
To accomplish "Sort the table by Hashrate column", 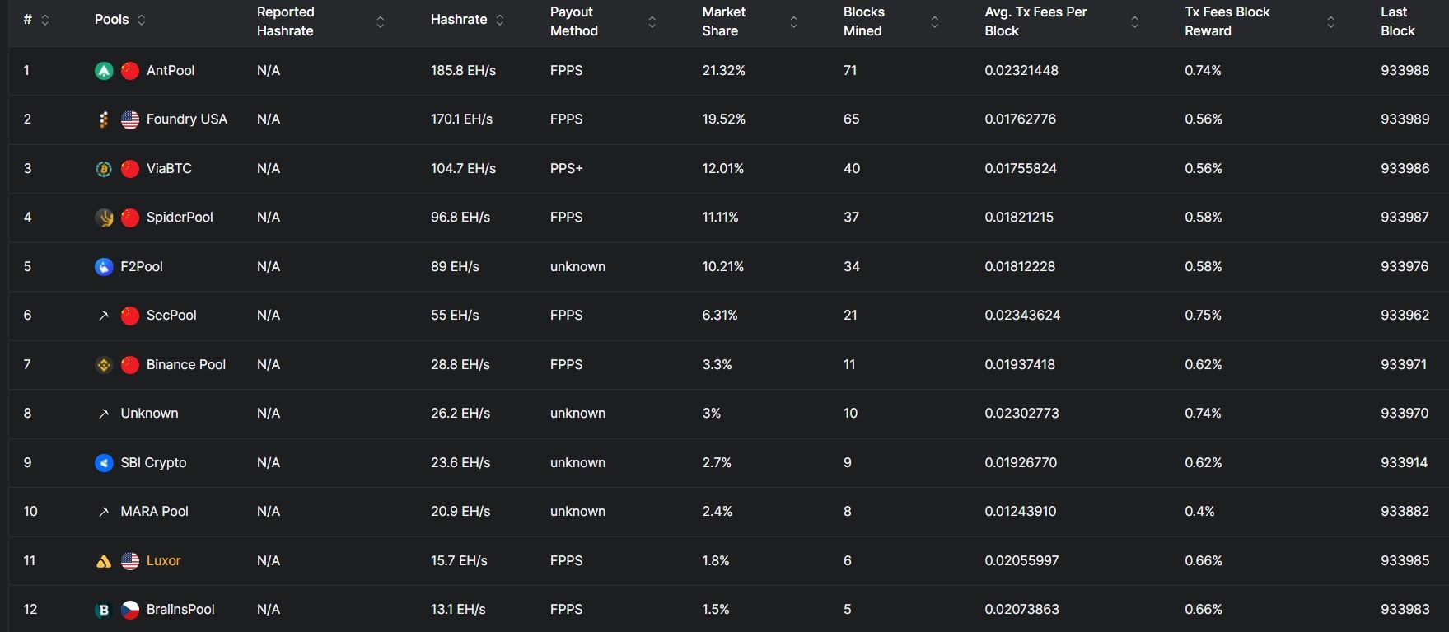I will click(500, 19).
